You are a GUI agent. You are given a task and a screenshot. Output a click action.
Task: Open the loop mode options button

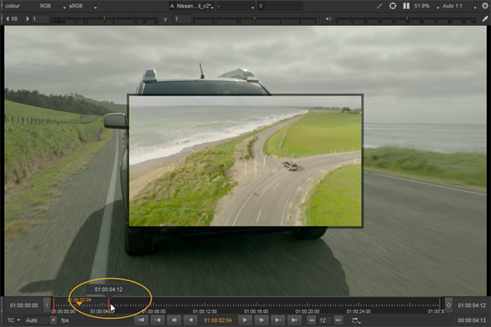[356, 320]
